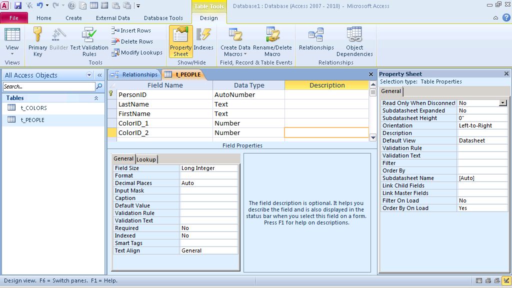Collapse the Tables group chevron
The width and height of the screenshot is (512, 288).
tap(96, 98)
